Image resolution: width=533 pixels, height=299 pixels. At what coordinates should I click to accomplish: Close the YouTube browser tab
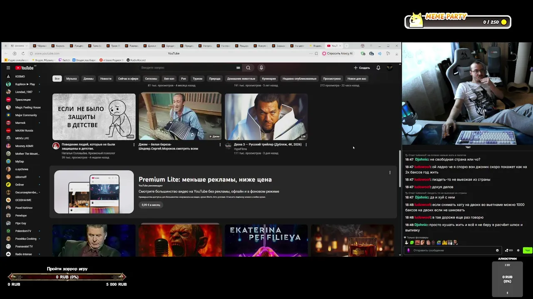point(340,46)
